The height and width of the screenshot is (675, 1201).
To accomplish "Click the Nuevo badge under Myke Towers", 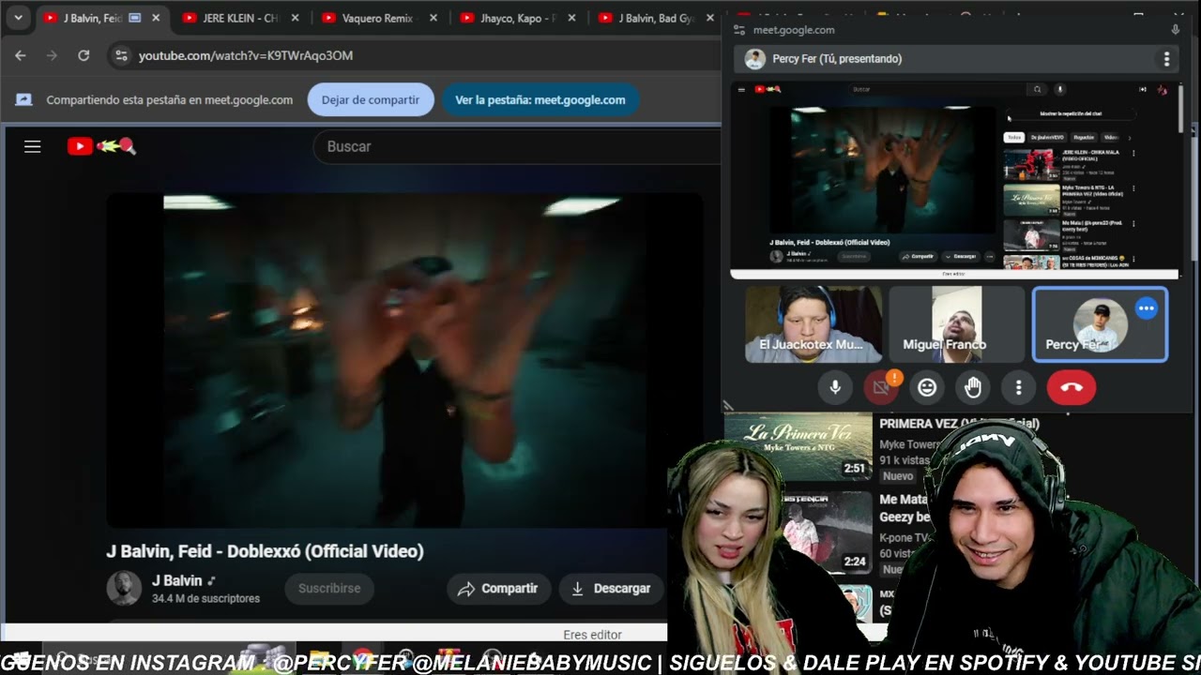I will [x=898, y=476].
